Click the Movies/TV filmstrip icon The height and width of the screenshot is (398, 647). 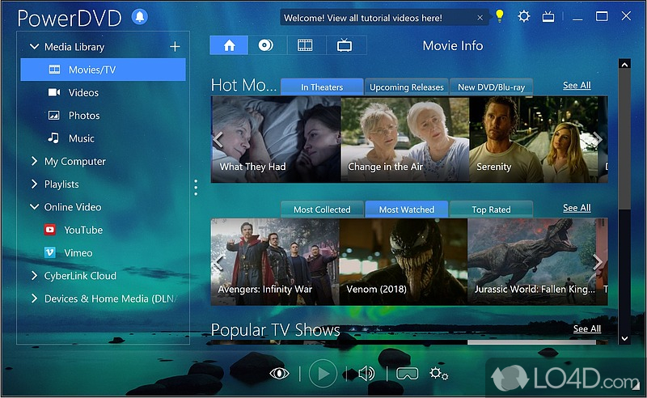click(x=54, y=70)
